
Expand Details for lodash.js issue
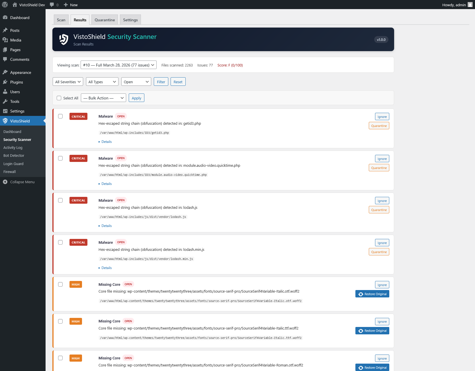[105, 226]
